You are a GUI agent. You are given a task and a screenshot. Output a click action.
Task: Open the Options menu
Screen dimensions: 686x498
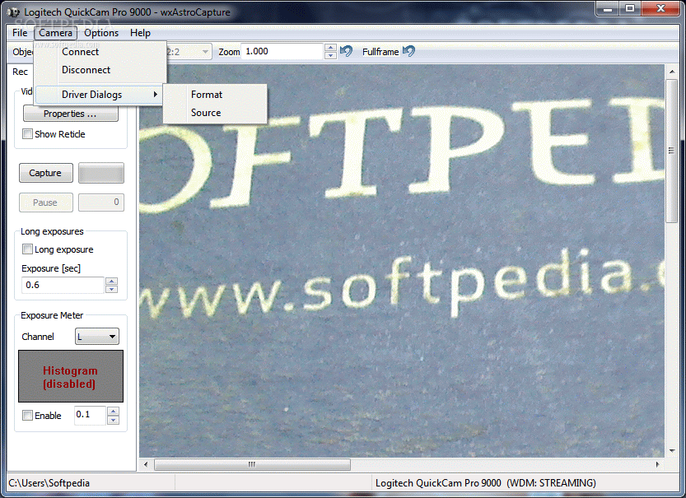101,33
